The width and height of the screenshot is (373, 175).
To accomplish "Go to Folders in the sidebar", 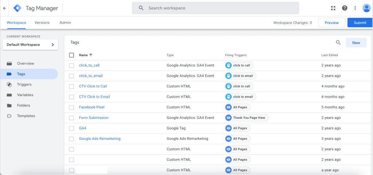I will (x=24, y=105).
